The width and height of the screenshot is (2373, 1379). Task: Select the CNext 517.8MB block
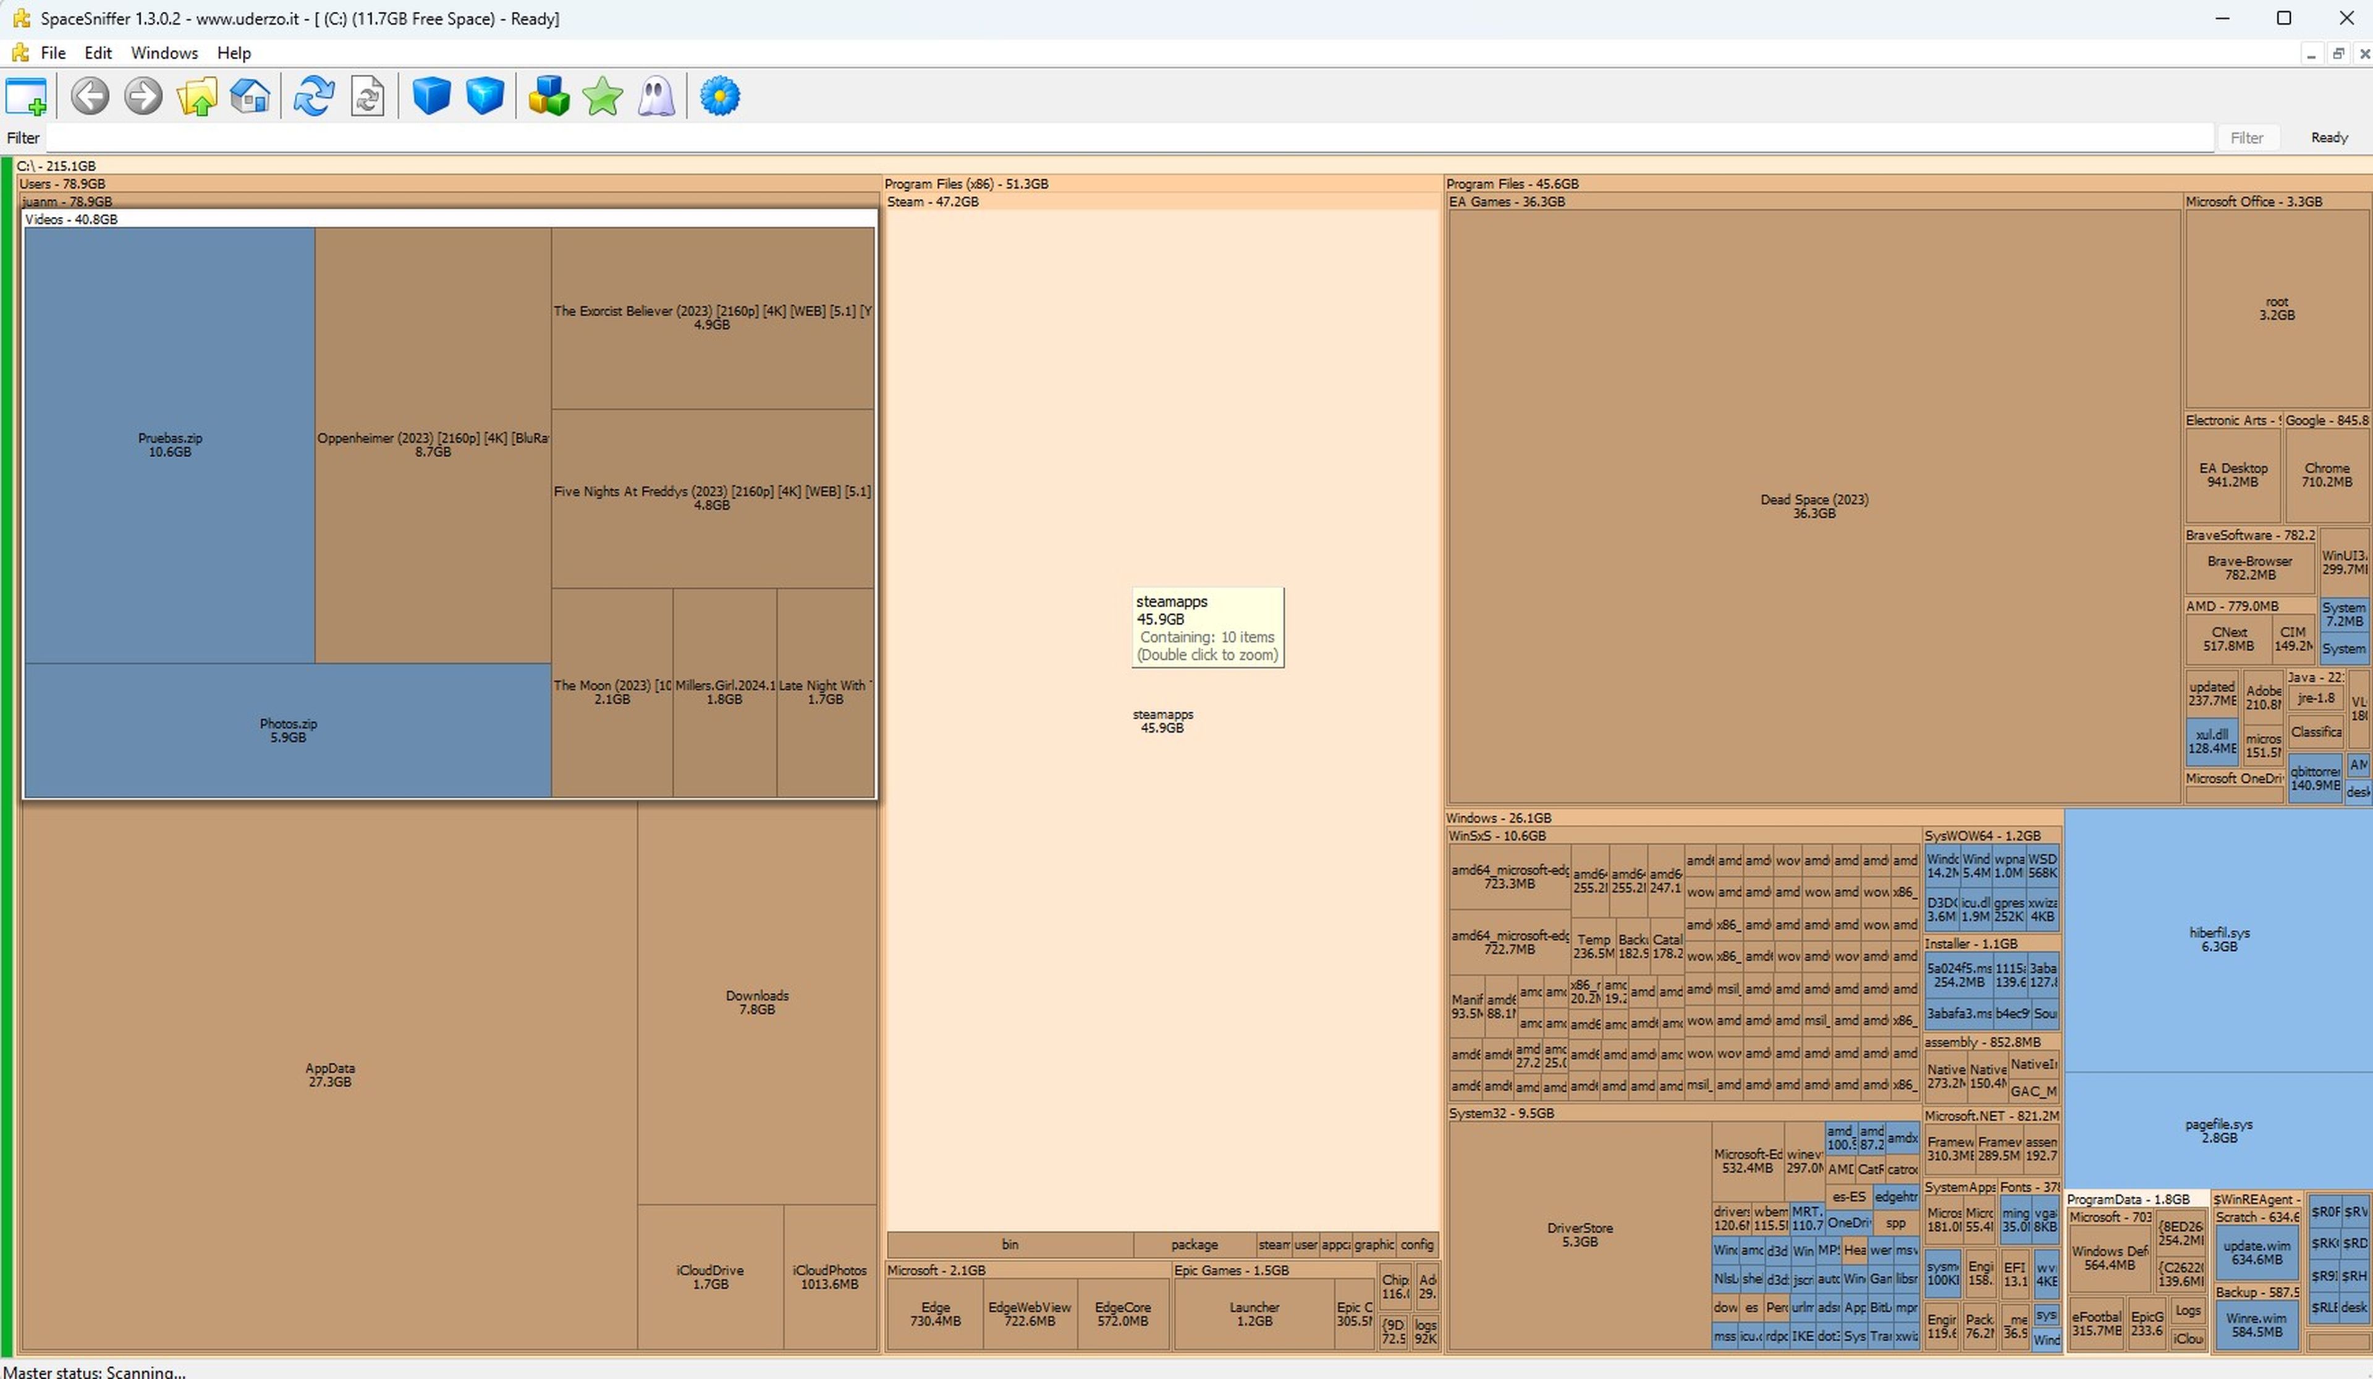point(2229,639)
